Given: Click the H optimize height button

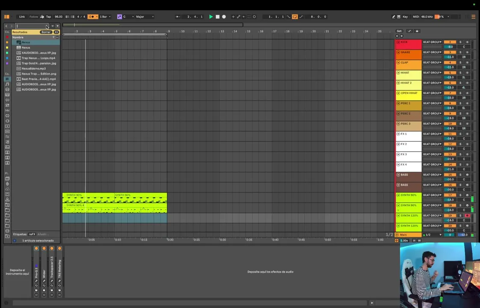Looking at the screenshot, I should [x=414, y=241].
